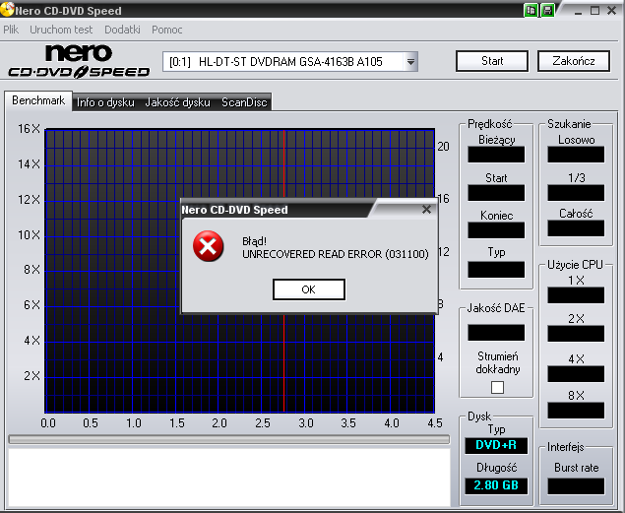Close the error dialog with X
This screenshot has height=513, width=625.
pyautogui.click(x=426, y=210)
